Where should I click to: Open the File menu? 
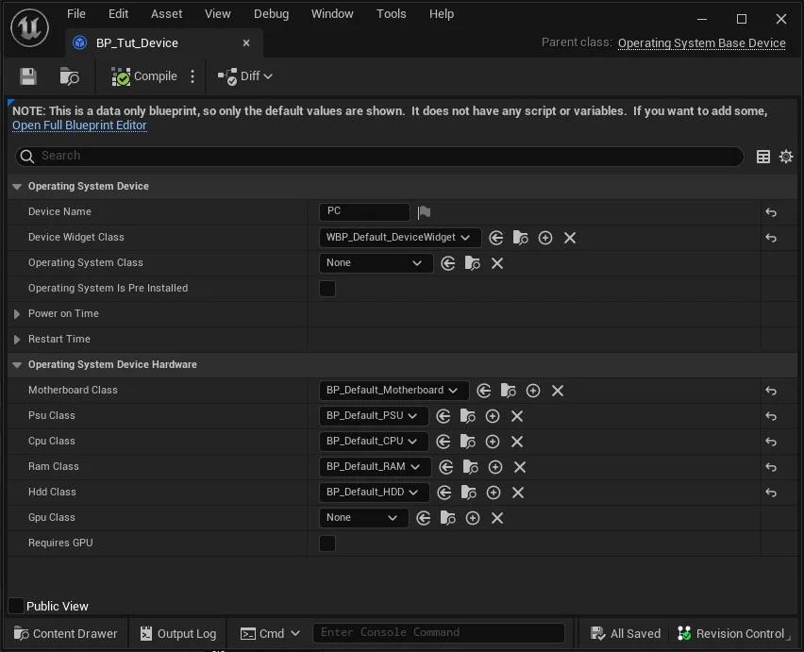coord(75,14)
